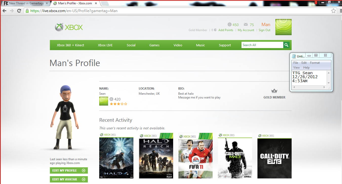Open a new Chrome tab
342x184 pixels.
pyautogui.click(x=105, y=3)
